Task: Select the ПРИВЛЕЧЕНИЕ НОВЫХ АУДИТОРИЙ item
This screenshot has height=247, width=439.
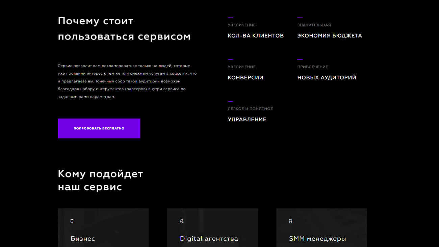Action: tap(326, 73)
